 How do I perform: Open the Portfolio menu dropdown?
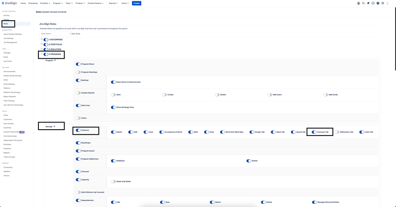(45, 3)
